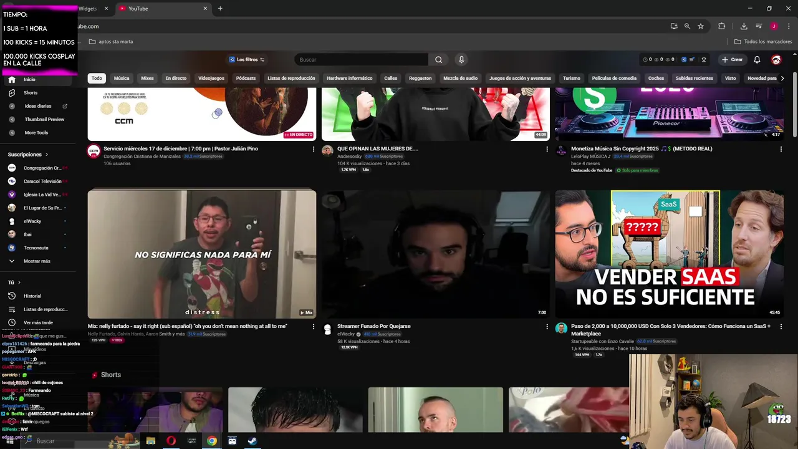This screenshot has height=449, width=798.
Task: Open options for Paso de 2,000 a 10,000,000 video
Action: click(x=781, y=327)
